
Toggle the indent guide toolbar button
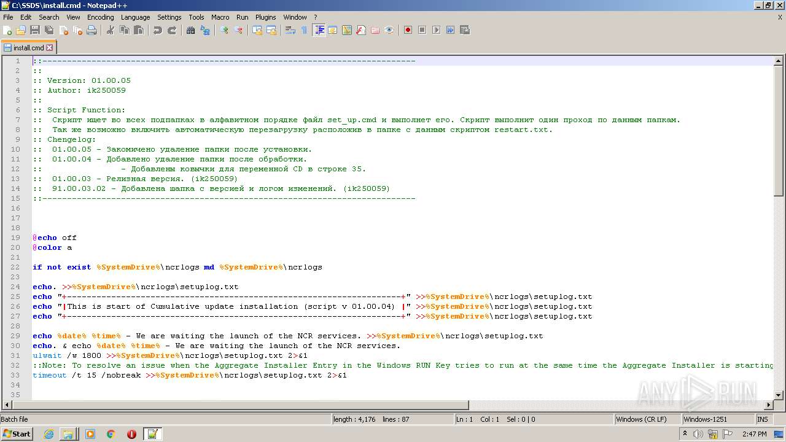click(x=319, y=30)
